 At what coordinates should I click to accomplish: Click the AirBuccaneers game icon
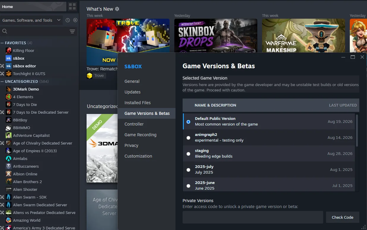[x=9, y=166]
